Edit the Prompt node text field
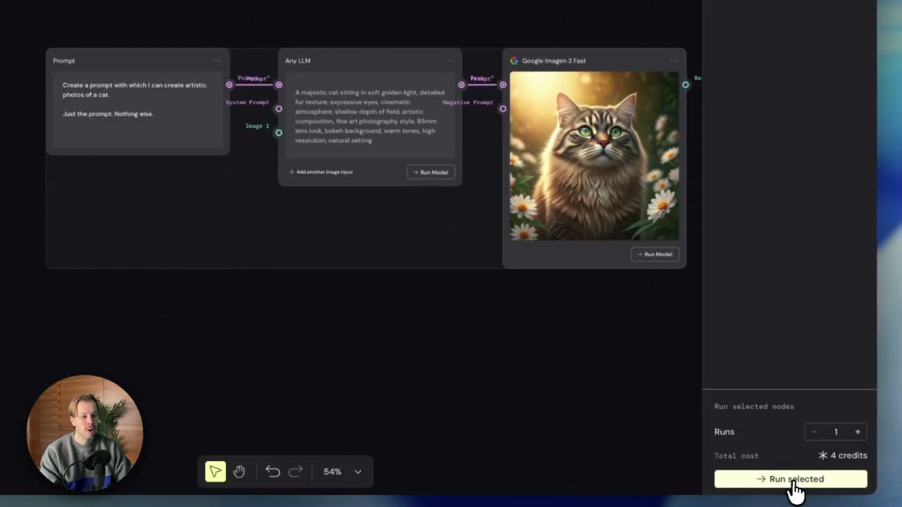Viewport: 902px width, 507px height. point(137,110)
